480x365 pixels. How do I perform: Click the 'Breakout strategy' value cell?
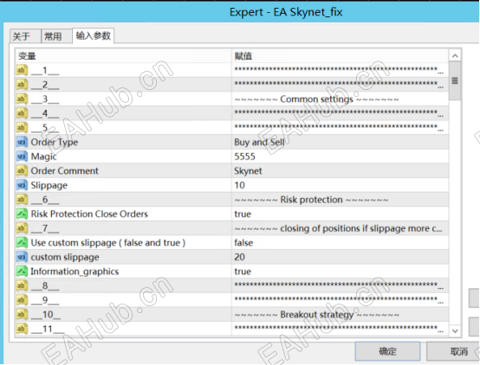click(x=341, y=314)
